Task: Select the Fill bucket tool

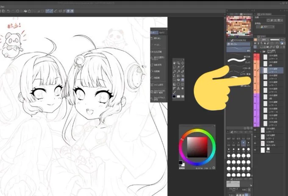Action: coord(178,80)
